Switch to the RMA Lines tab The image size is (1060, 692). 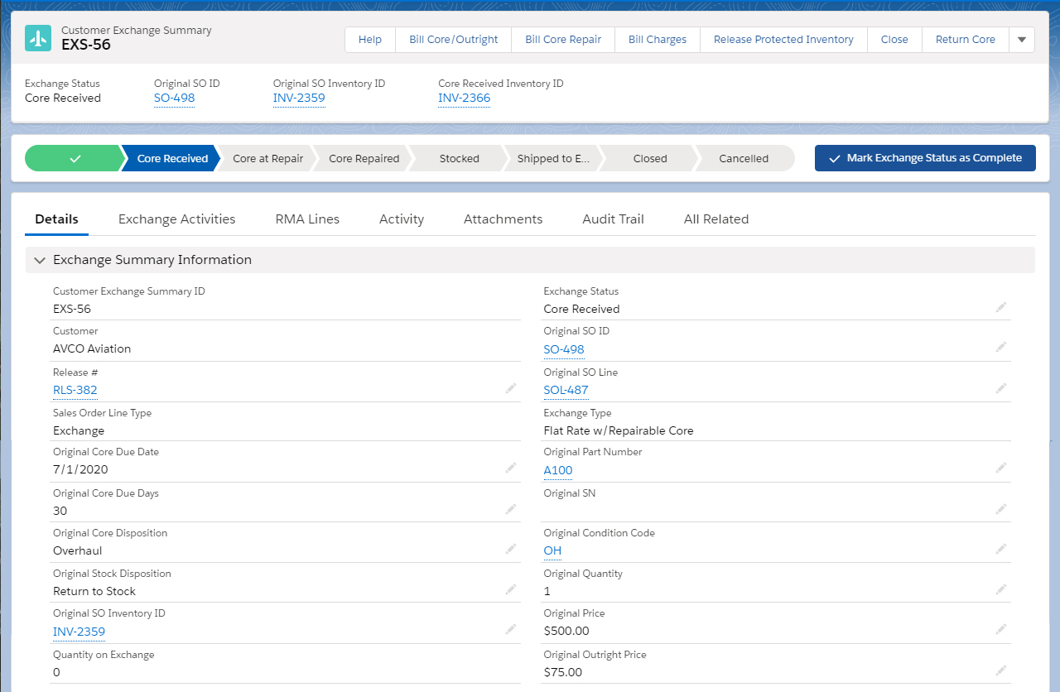[307, 219]
